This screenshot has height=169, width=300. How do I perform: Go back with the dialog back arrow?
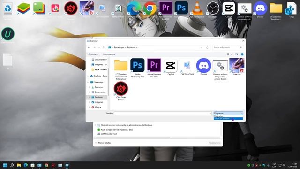[89, 47]
